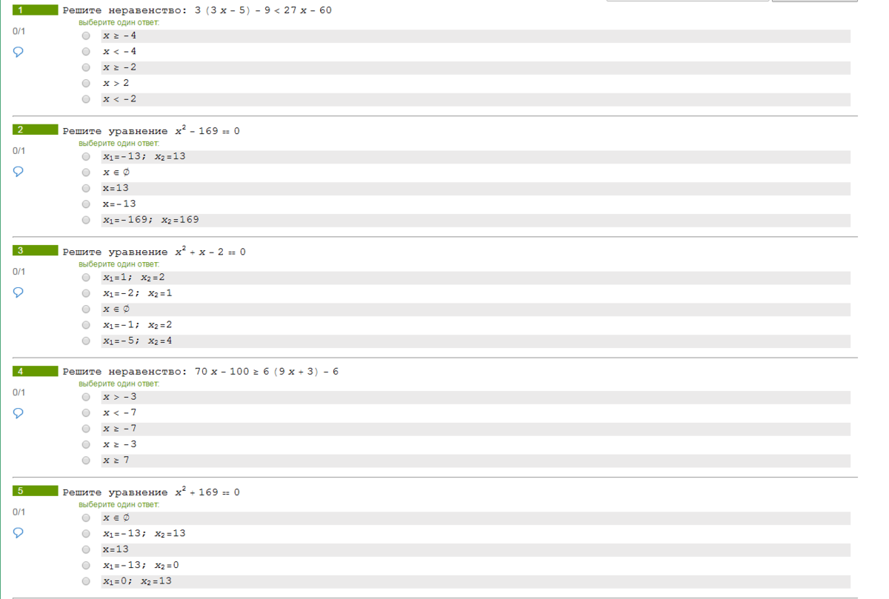Image resolution: width=889 pixels, height=599 pixels.
Task: Choose x₁=−13; x₂=13 in question 2
Action: 86,157
